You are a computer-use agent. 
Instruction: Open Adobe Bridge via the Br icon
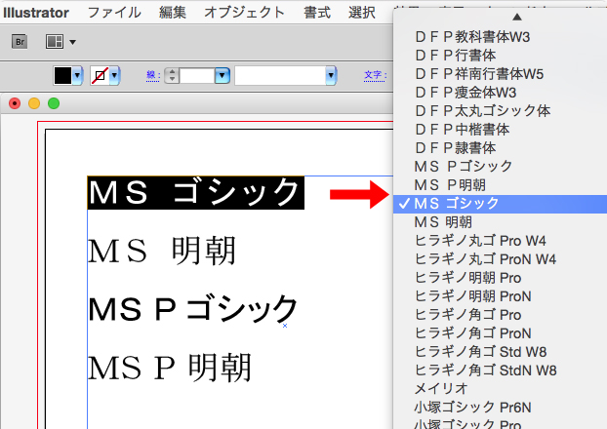tap(20, 41)
